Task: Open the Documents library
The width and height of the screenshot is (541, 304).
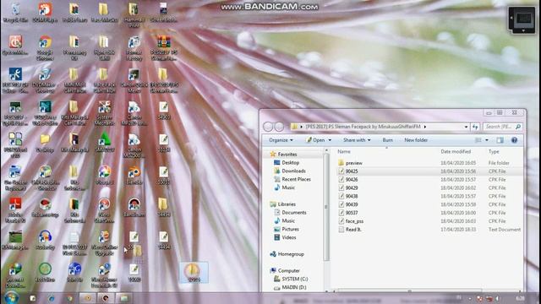Action: (293, 213)
